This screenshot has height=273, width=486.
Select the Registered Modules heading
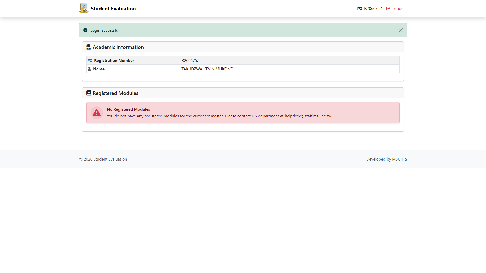[x=115, y=93]
